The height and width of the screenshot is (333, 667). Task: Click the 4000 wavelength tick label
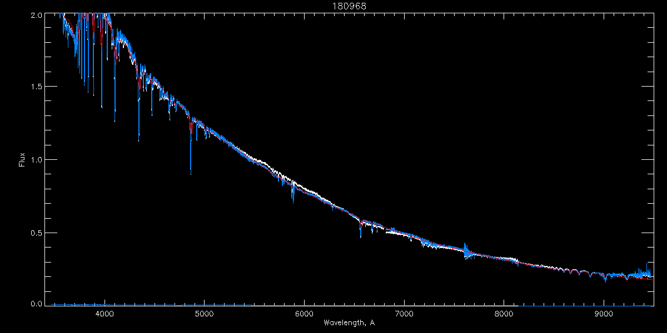click(104, 313)
